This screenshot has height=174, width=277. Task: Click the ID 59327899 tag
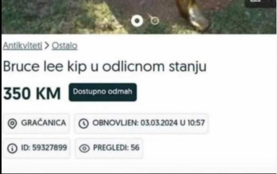pos(37,148)
